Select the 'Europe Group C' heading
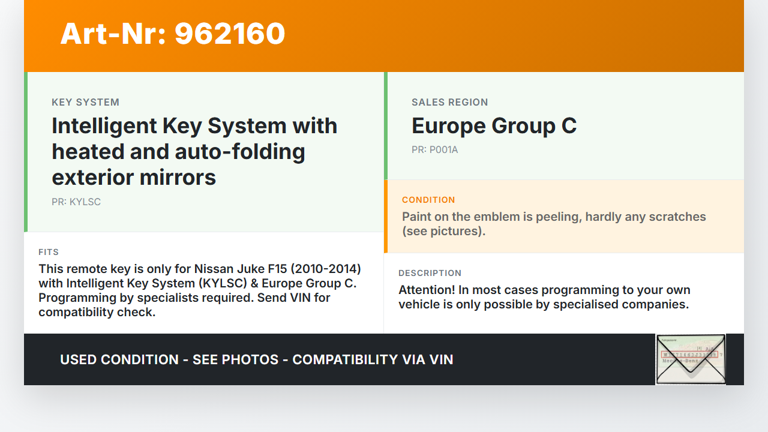768x432 pixels. 494,126
